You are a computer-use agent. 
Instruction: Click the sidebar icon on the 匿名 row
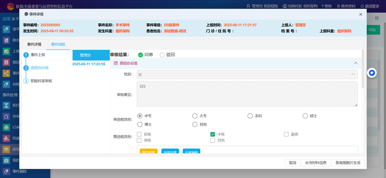6,40
